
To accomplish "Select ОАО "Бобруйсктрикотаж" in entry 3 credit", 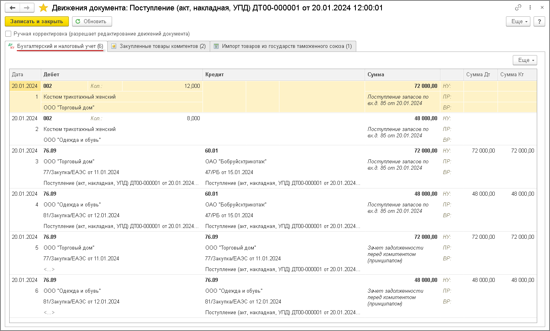I will click(x=236, y=161).
